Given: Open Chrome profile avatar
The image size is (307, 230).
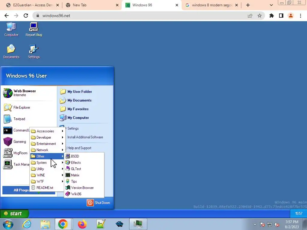Looking at the screenshot, I should pyautogui.click(x=291, y=16).
